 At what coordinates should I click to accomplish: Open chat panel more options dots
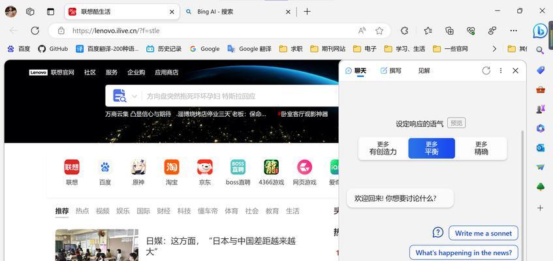[501, 70]
